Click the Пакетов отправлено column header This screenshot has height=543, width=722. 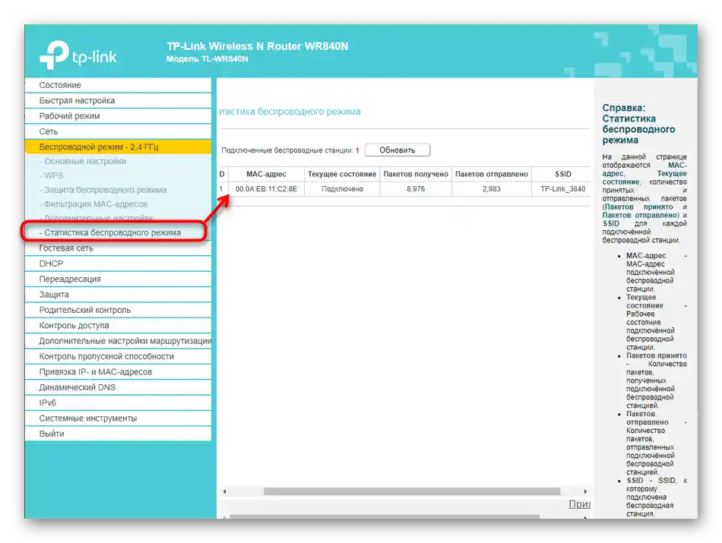pyautogui.click(x=491, y=174)
